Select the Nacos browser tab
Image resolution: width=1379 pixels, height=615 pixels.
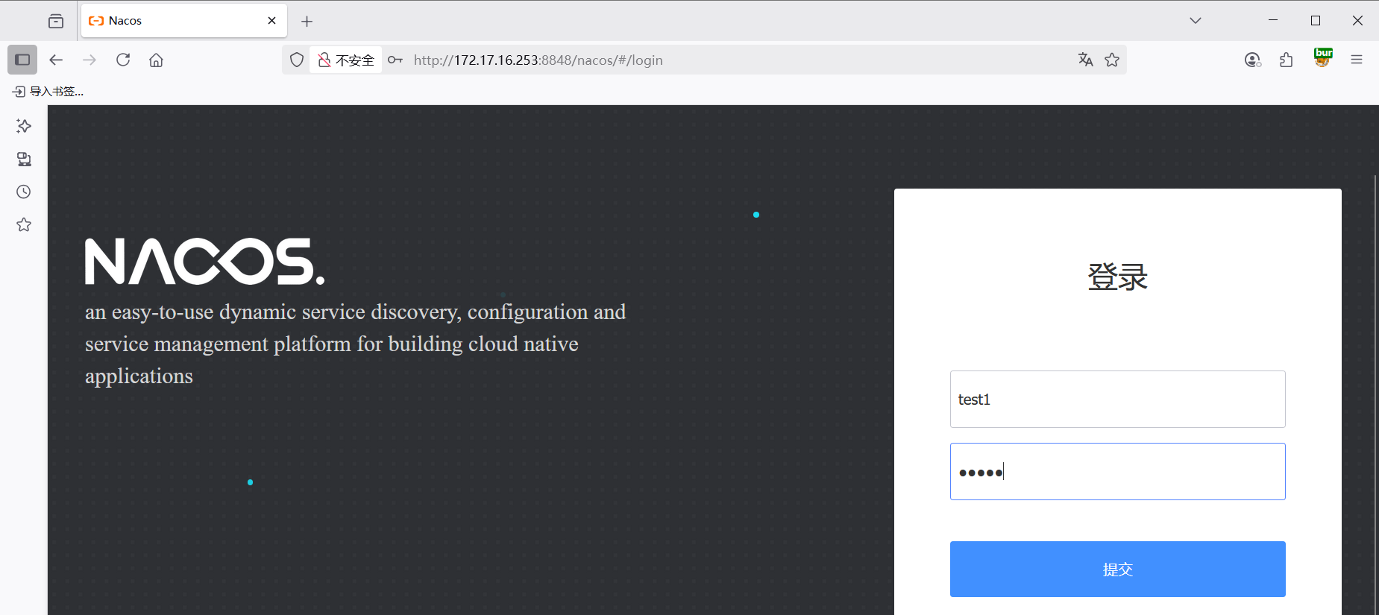(x=172, y=21)
